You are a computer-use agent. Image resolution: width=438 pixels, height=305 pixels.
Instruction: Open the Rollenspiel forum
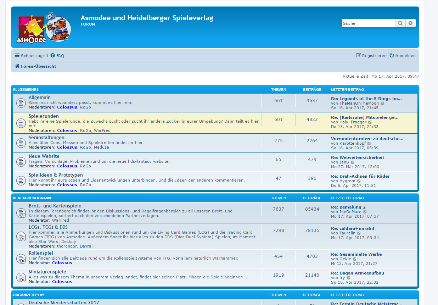(x=41, y=253)
